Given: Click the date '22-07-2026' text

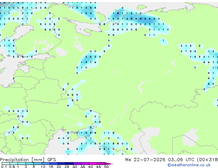Looking at the screenshot, I should [150, 160].
